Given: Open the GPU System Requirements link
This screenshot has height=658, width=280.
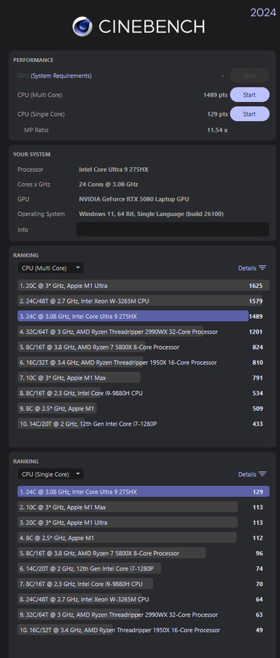Looking at the screenshot, I should pos(61,76).
